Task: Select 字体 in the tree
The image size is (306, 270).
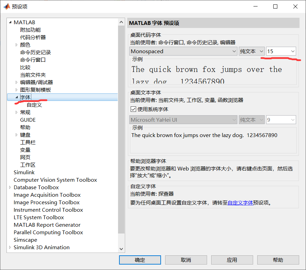Action: (25, 97)
